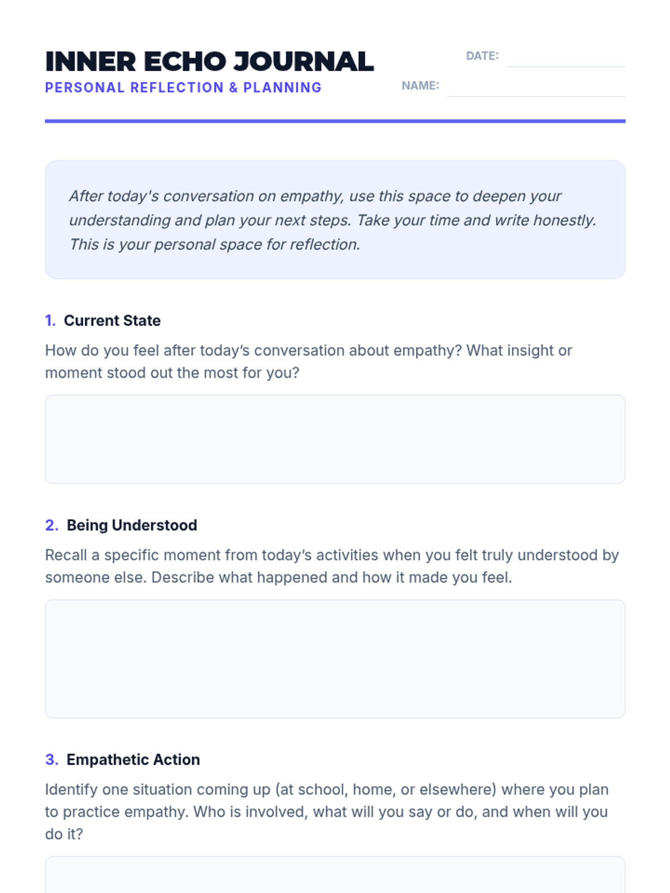Image resolution: width=670 pixels, height=893 pixels.
Task: Click the "DATE:" label
Action: [x=482, y=56]
